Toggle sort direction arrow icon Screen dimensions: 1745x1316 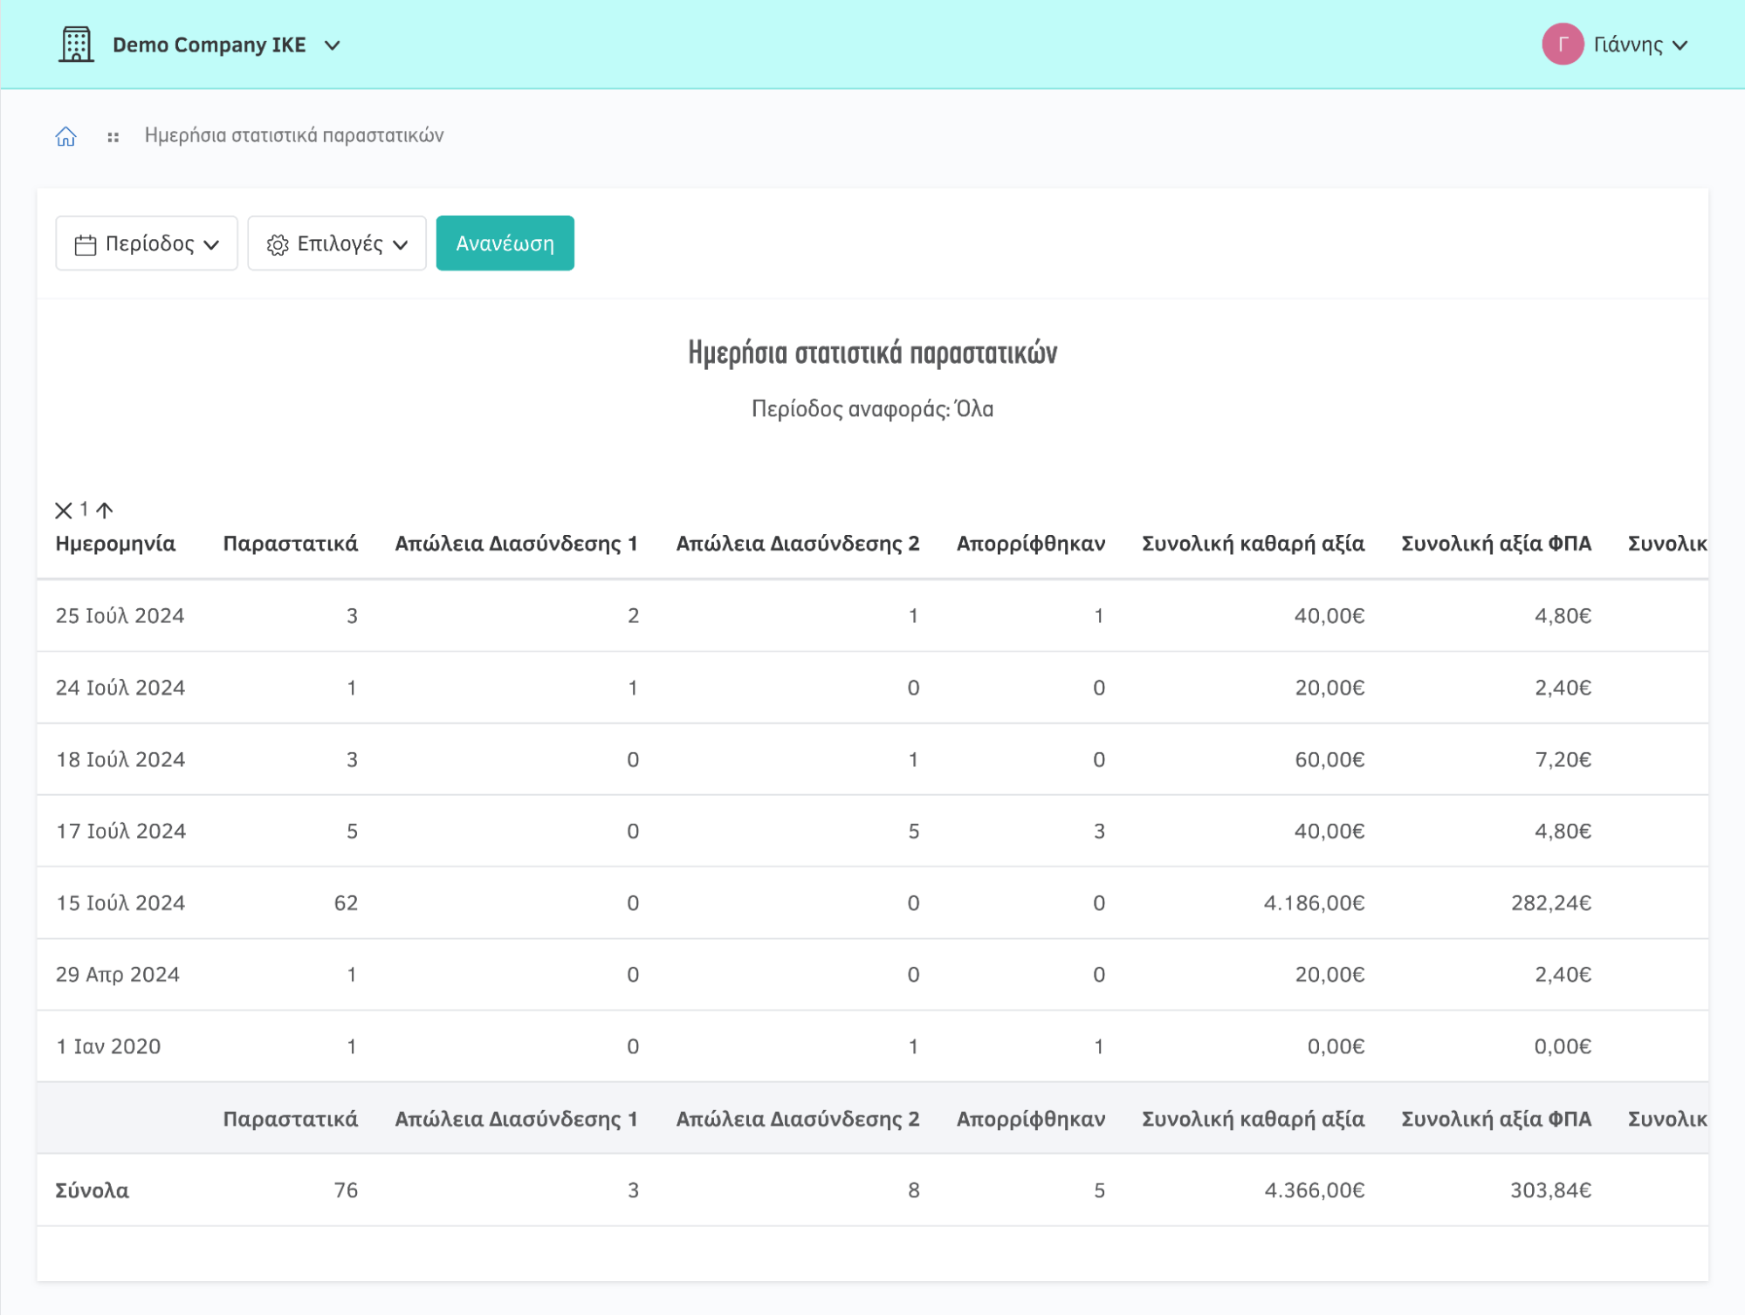[105, 510]
